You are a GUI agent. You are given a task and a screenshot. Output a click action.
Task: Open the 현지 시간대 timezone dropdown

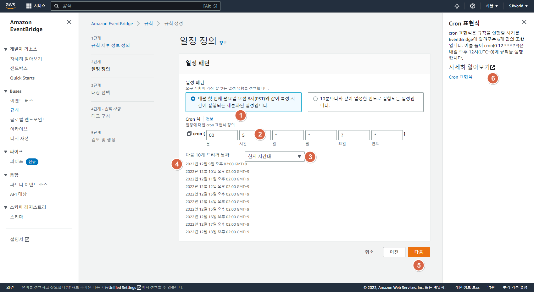(275, 157)
